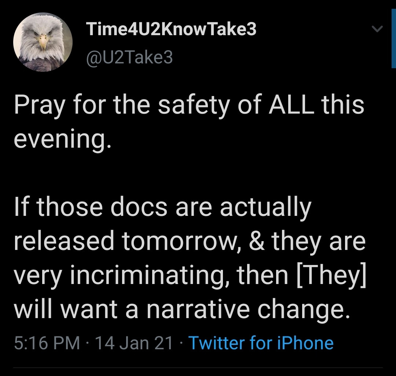
Task: Click the @U2Take3 handle
Action: pyautogui.click(x=129, y=58)
